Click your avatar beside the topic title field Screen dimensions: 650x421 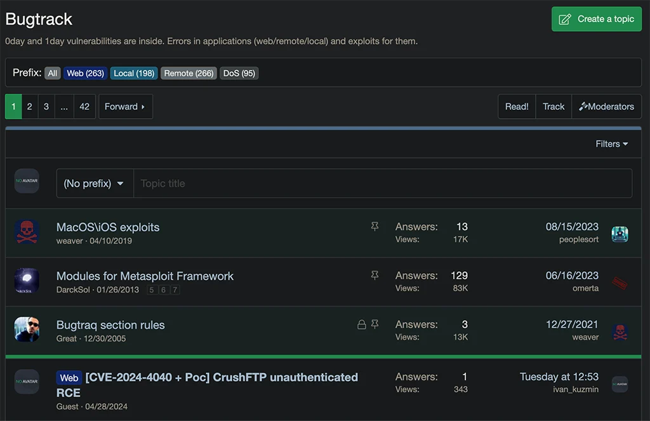click(27, 181)
